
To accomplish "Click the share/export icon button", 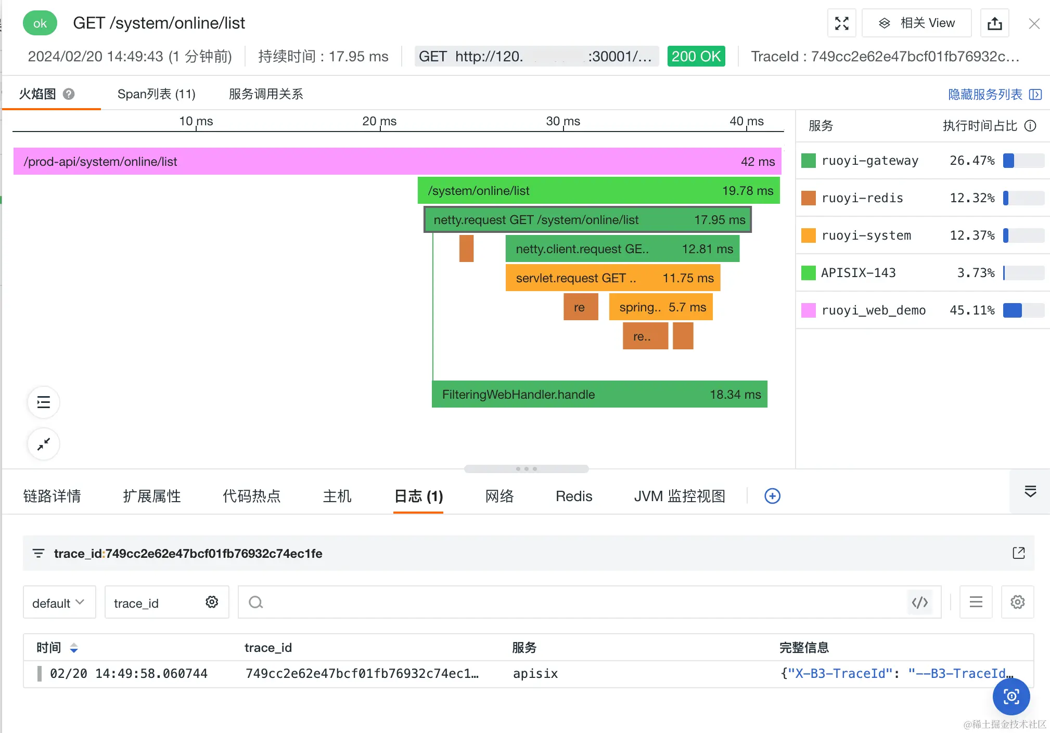I will 994,23.
